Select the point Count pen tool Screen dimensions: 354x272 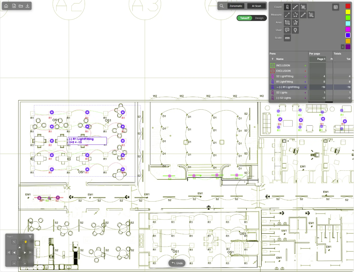[x=287, y=7]
